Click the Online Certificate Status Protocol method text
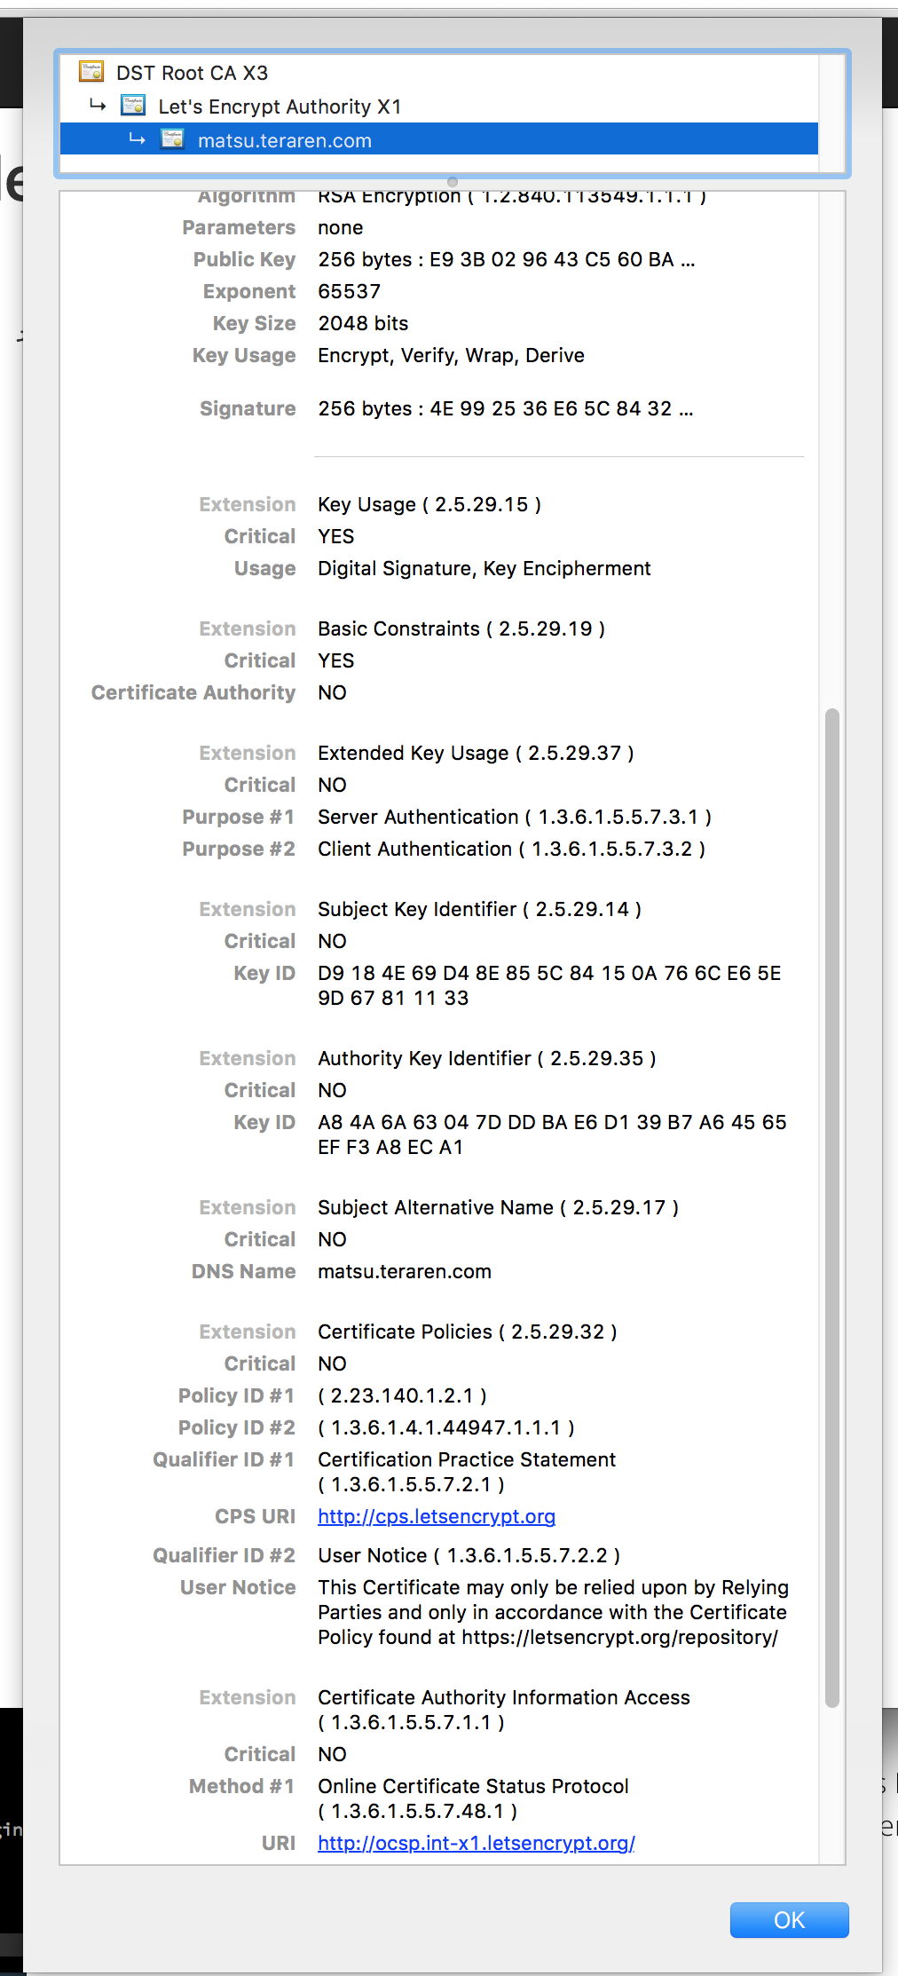The height and width of the screenshot is (1976, 898). (474, 1798)
